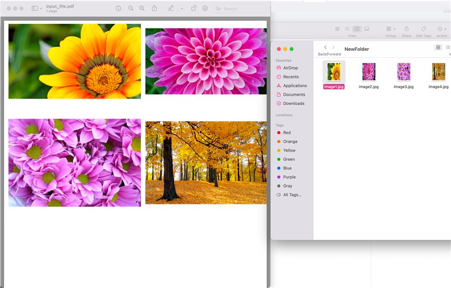451x288 pixels.
Task: Zoom out the PDF in Preview
Action: [x=131, y=8]
